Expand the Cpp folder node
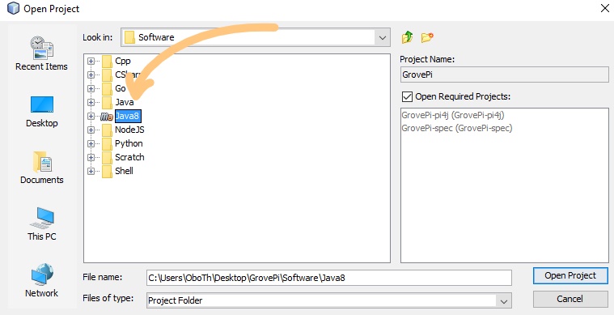 pos(91,61)
